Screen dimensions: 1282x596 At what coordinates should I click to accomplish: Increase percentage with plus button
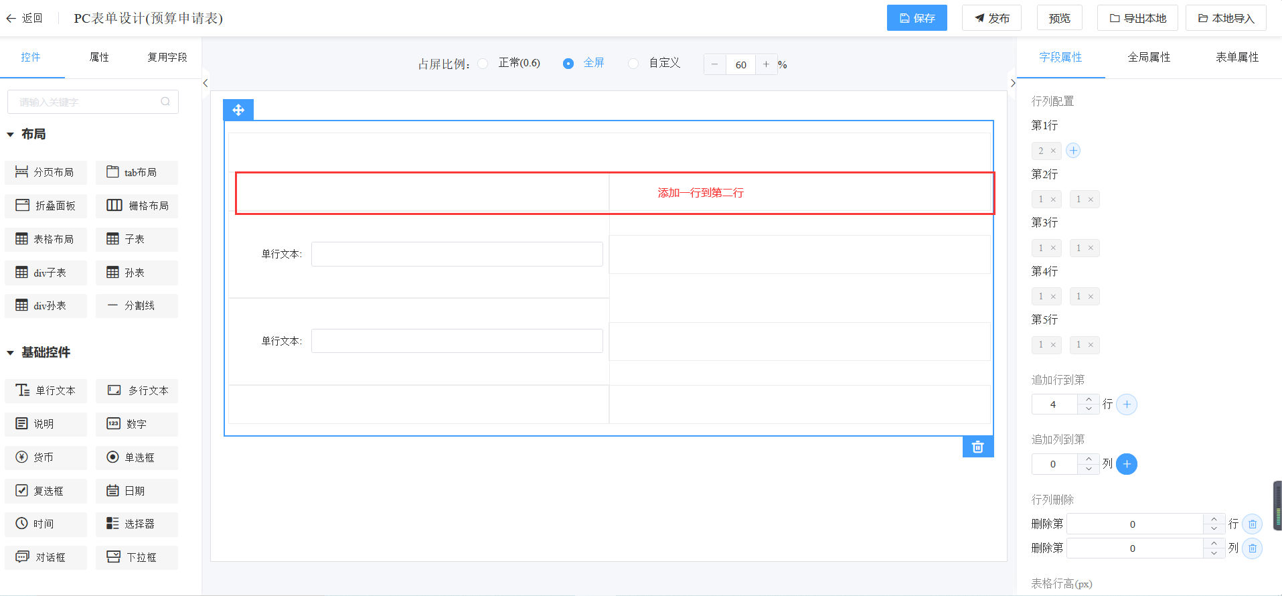tap(766, 64)
